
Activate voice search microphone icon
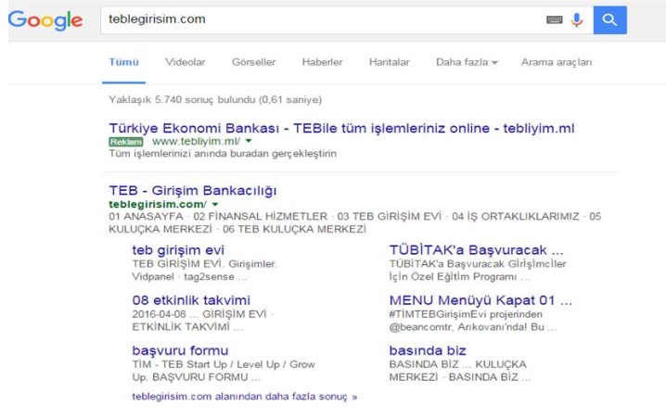tap(577, 20)
